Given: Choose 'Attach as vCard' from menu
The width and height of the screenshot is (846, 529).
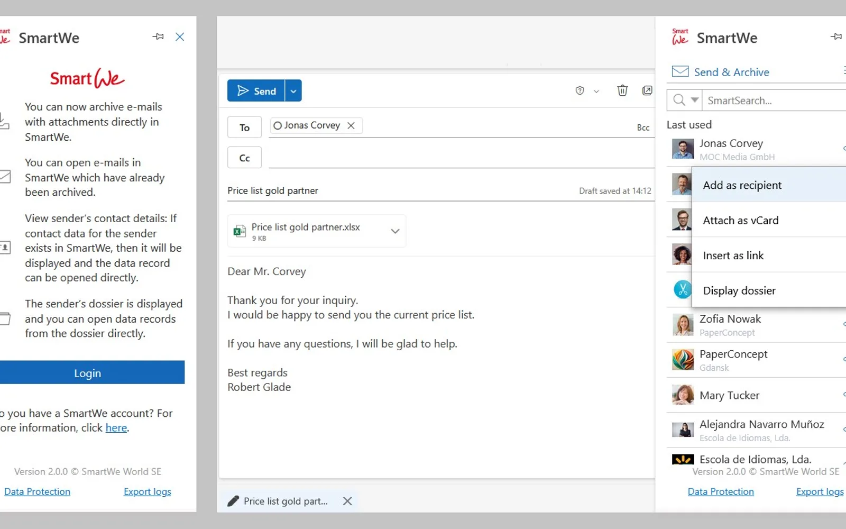Looking at the screenshot, I should point(769,220).
